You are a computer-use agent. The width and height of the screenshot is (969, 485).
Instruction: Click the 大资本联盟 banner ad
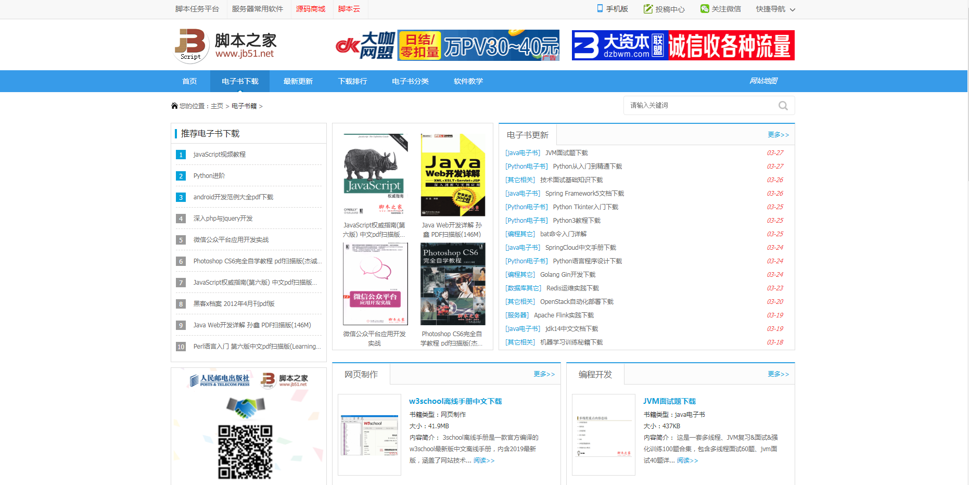click(x=683, y=45)
